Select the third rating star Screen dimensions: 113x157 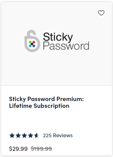point(24,135)
